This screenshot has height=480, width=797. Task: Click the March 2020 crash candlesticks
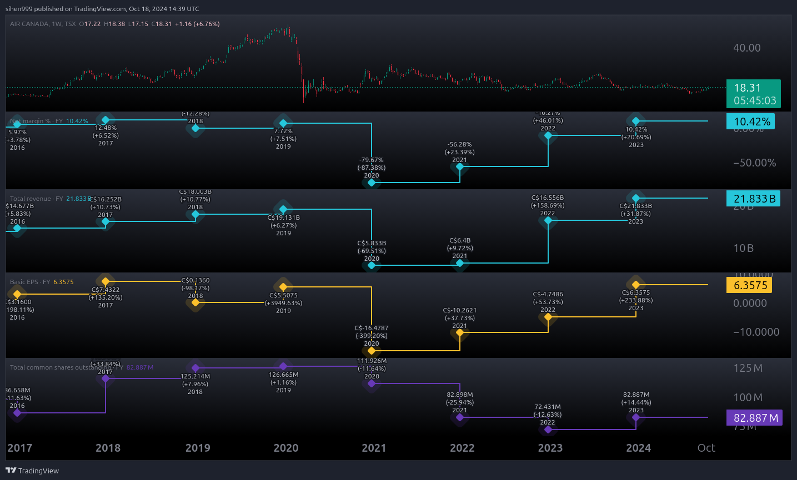(301, 69)
